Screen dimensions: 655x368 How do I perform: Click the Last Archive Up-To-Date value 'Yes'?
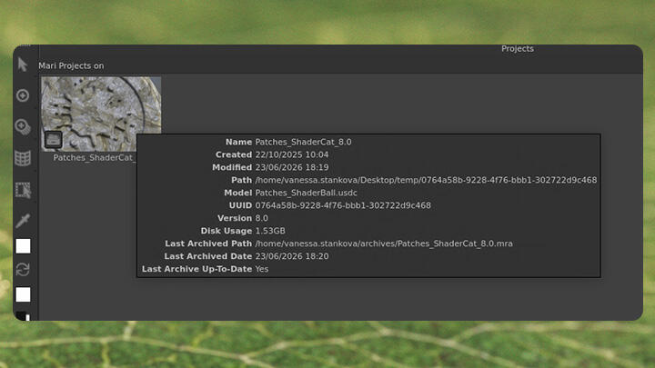(x=262, y=269)
